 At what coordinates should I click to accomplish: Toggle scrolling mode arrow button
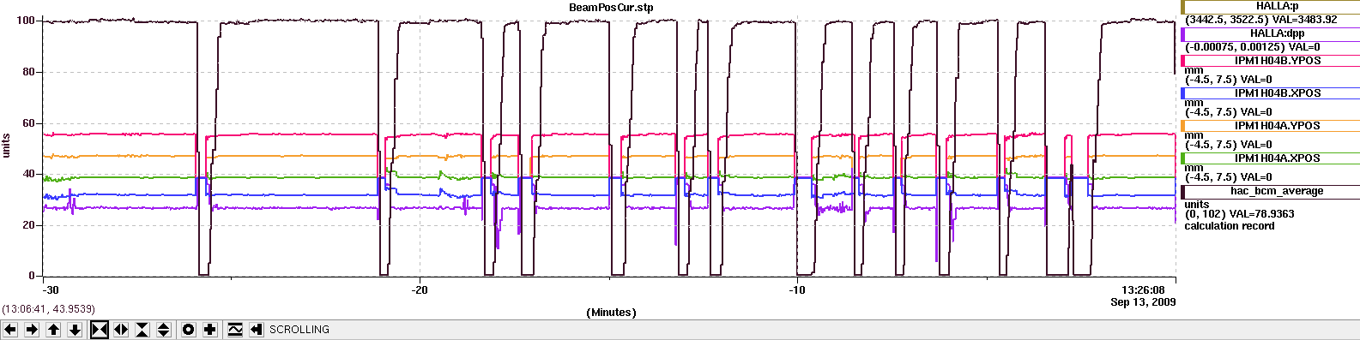(x=257, y=330)
